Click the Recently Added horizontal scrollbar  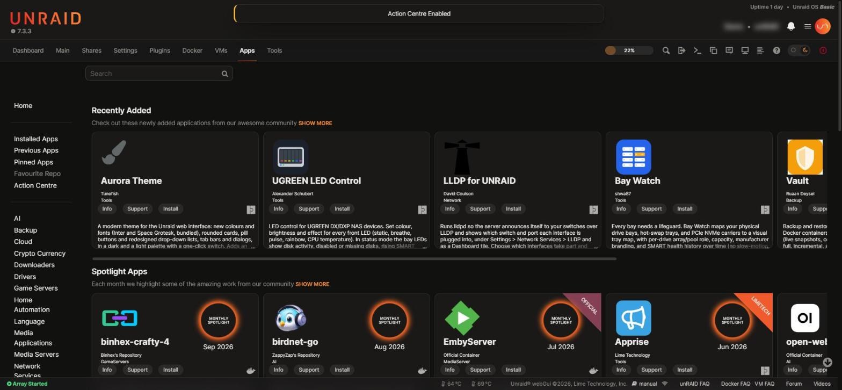[354, 259]
